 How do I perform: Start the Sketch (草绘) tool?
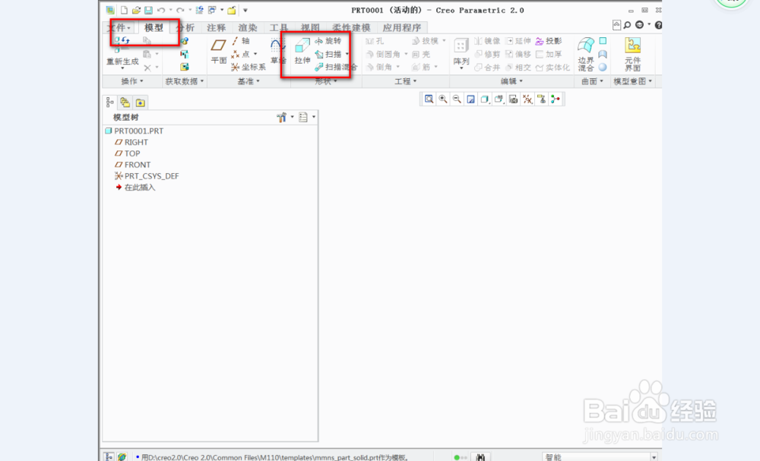coord(277,51)
